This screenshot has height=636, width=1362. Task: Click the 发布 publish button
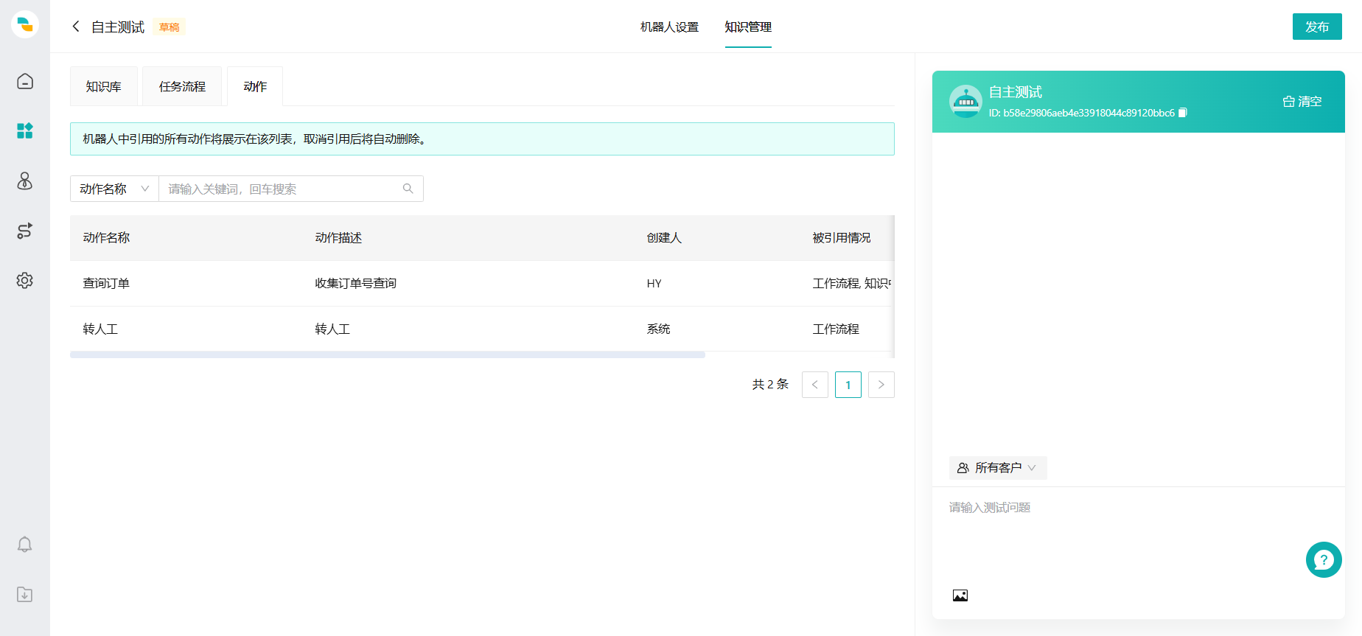point(1316,27)
